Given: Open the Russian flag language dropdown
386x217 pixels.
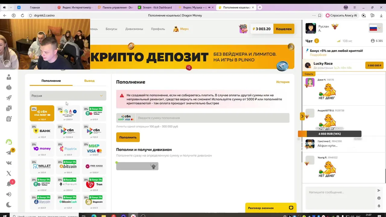Looking at the screenshot, I should coord(375,29).
